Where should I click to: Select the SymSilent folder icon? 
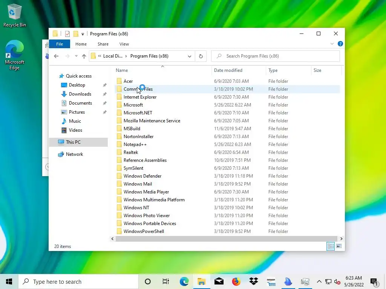(x=119, y=168)
